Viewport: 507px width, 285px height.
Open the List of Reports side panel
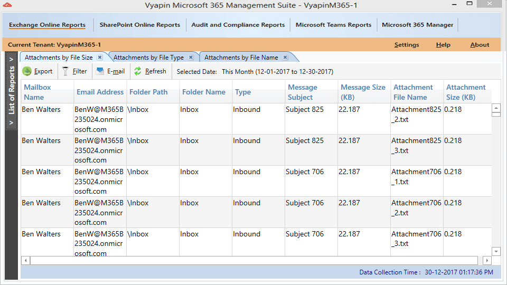11,90
